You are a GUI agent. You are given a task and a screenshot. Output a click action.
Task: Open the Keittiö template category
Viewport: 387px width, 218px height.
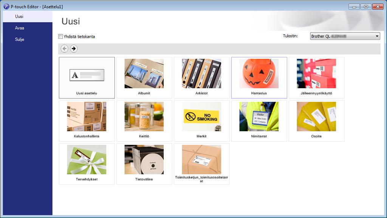[x=144, y=121]
